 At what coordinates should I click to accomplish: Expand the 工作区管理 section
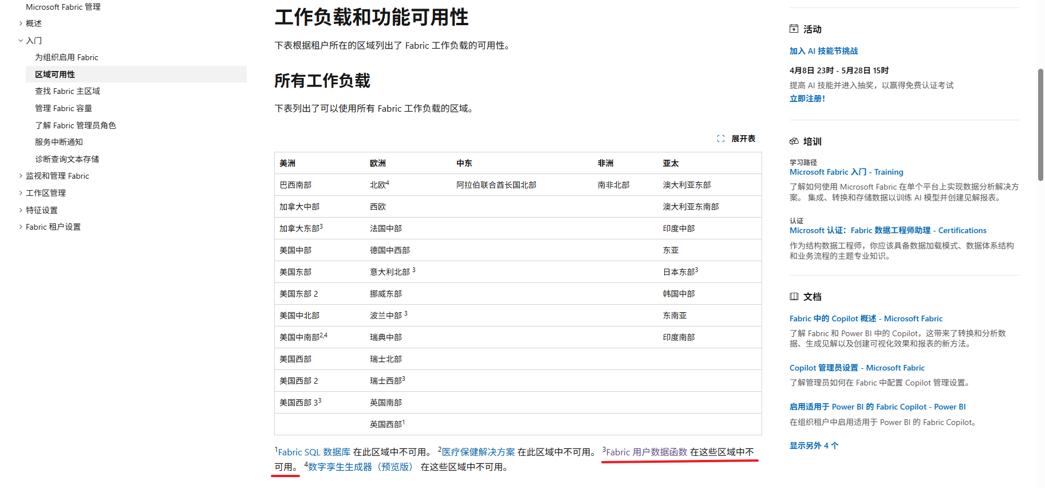tap(21, 193)
